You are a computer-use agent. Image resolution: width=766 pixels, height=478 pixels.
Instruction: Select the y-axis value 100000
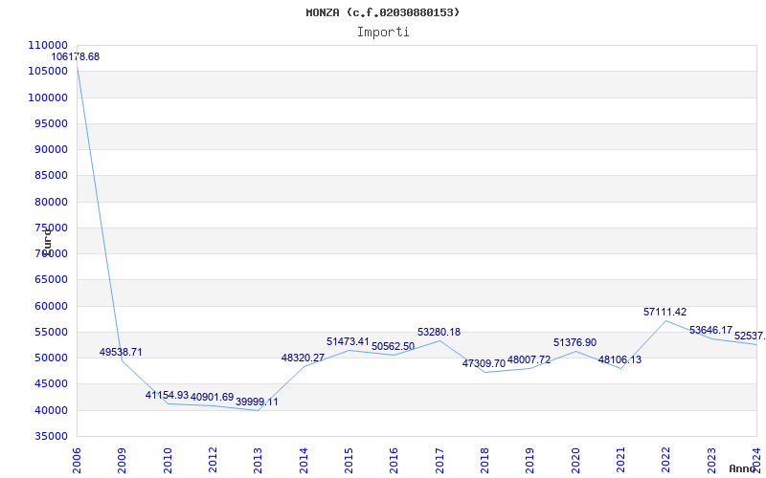(x=48, y=98)
